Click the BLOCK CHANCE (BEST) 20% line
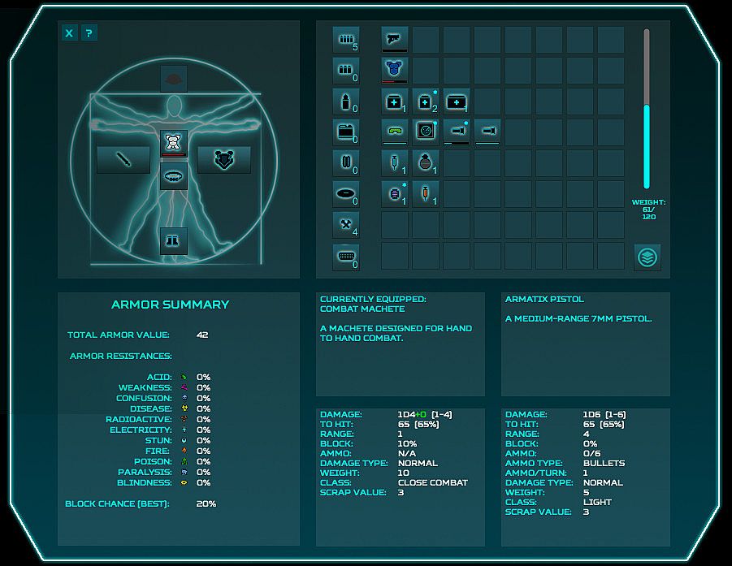This screenshot has height=566, width=732. (141, 504)
